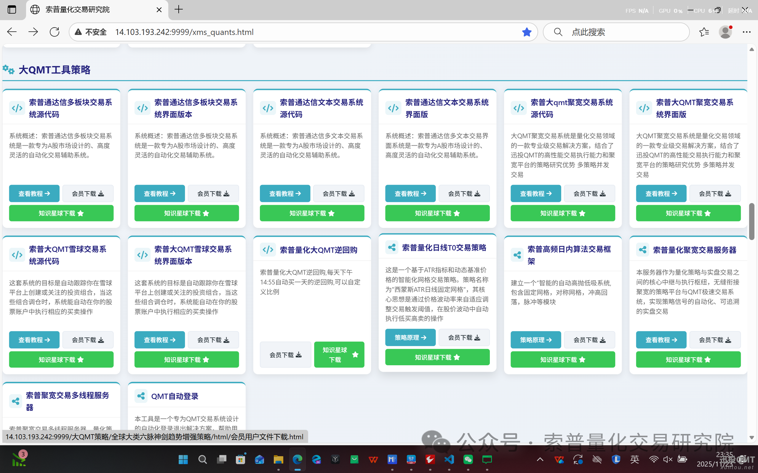Open a new browser tab
The image size is (758, 473).
tap(178, 9)
